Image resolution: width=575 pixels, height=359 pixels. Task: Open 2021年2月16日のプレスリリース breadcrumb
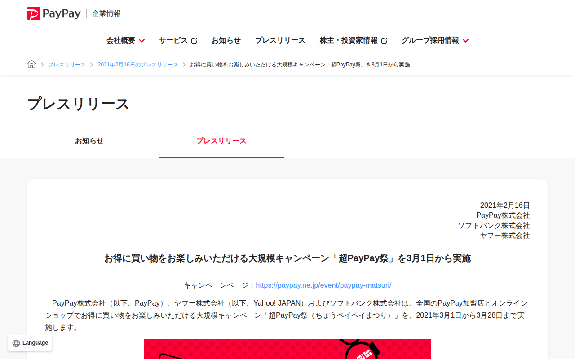coord(138,65)
